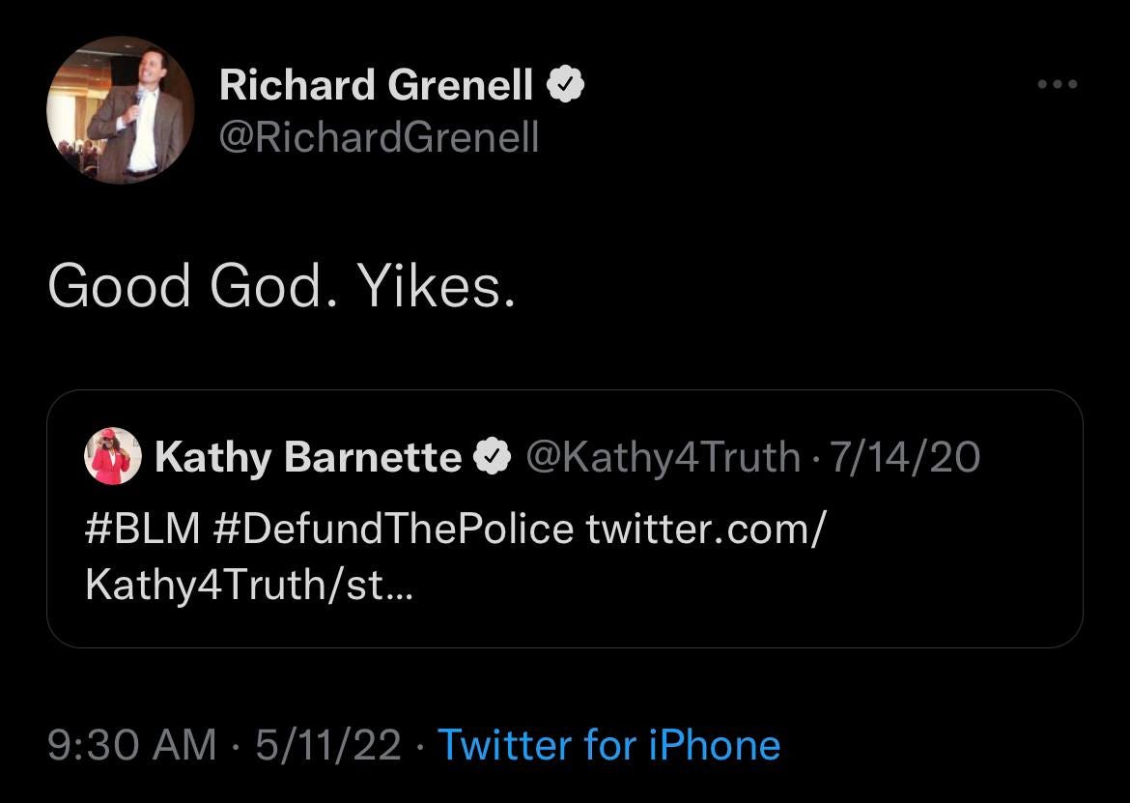
Task: Click the Richard Grenell display name
Action: click(376, 85)
